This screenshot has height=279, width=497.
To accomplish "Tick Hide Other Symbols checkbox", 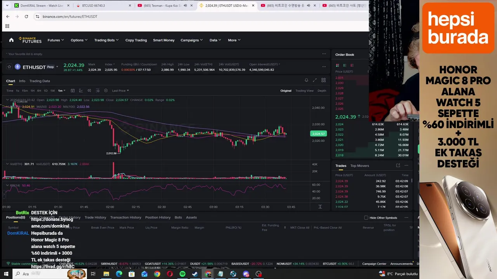I will 366,218.
